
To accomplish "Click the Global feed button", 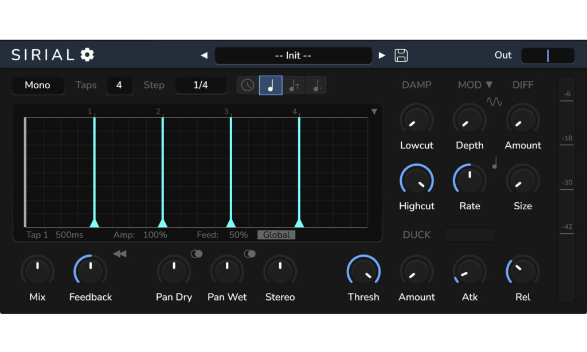I will tap(276, 235).
